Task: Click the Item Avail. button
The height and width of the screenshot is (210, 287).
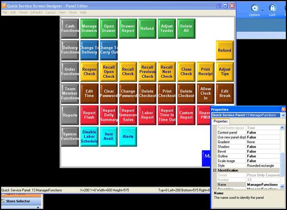Action: (x=109, y=137)
